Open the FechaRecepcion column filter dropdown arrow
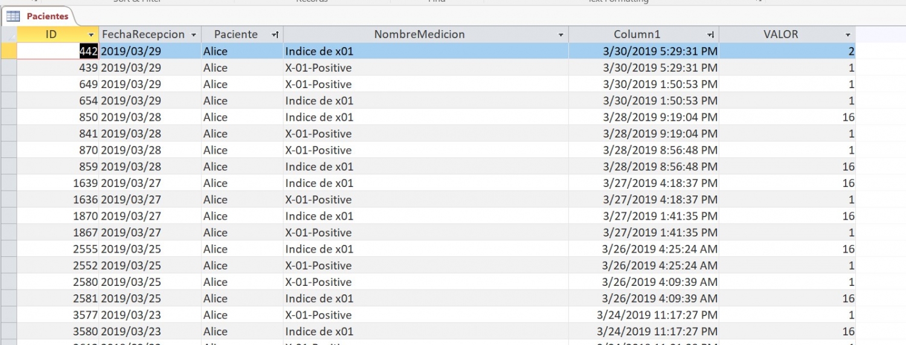The image size is (906, 345). coord(193,35)
